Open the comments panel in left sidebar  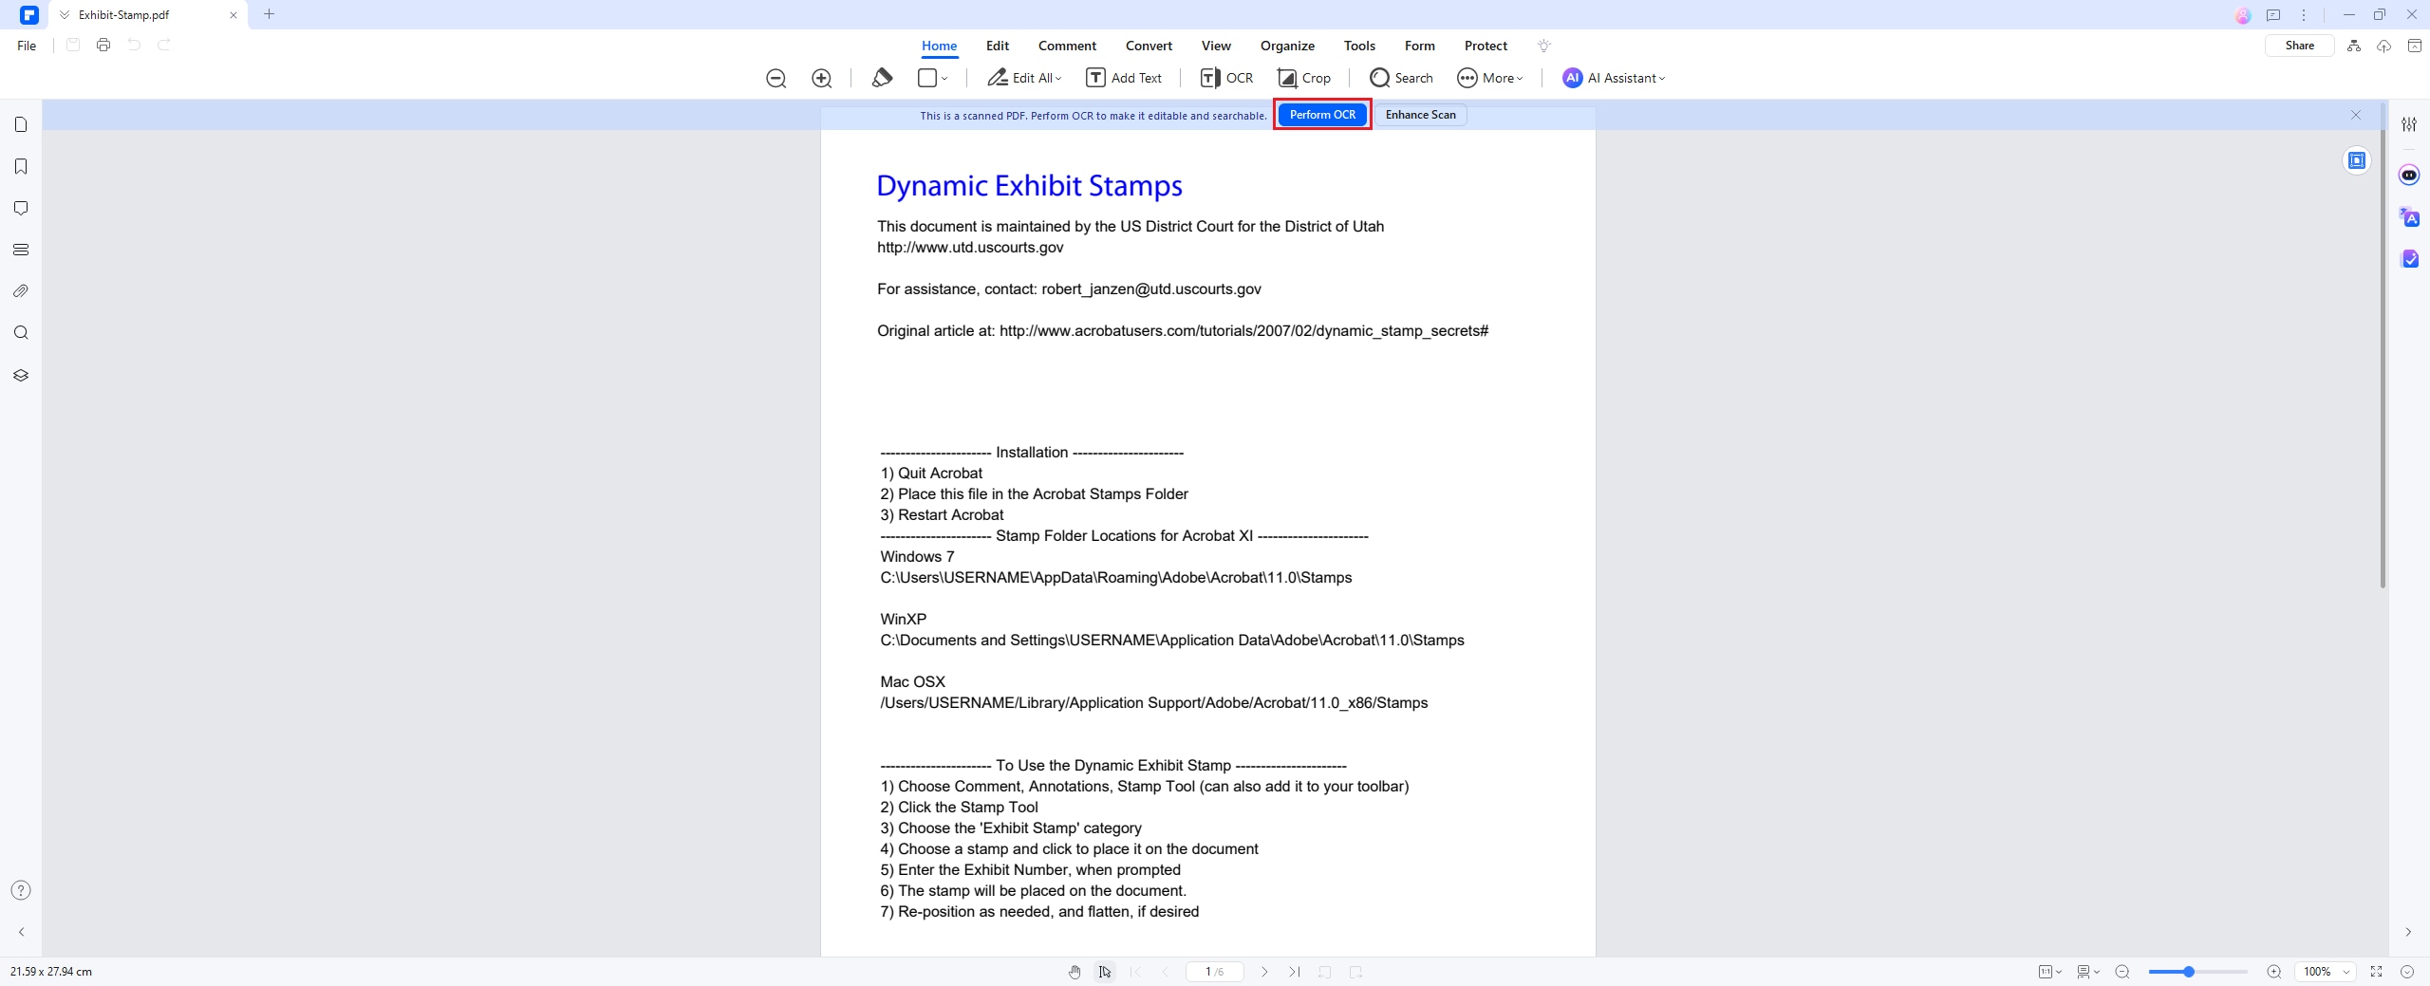(21, 208)
